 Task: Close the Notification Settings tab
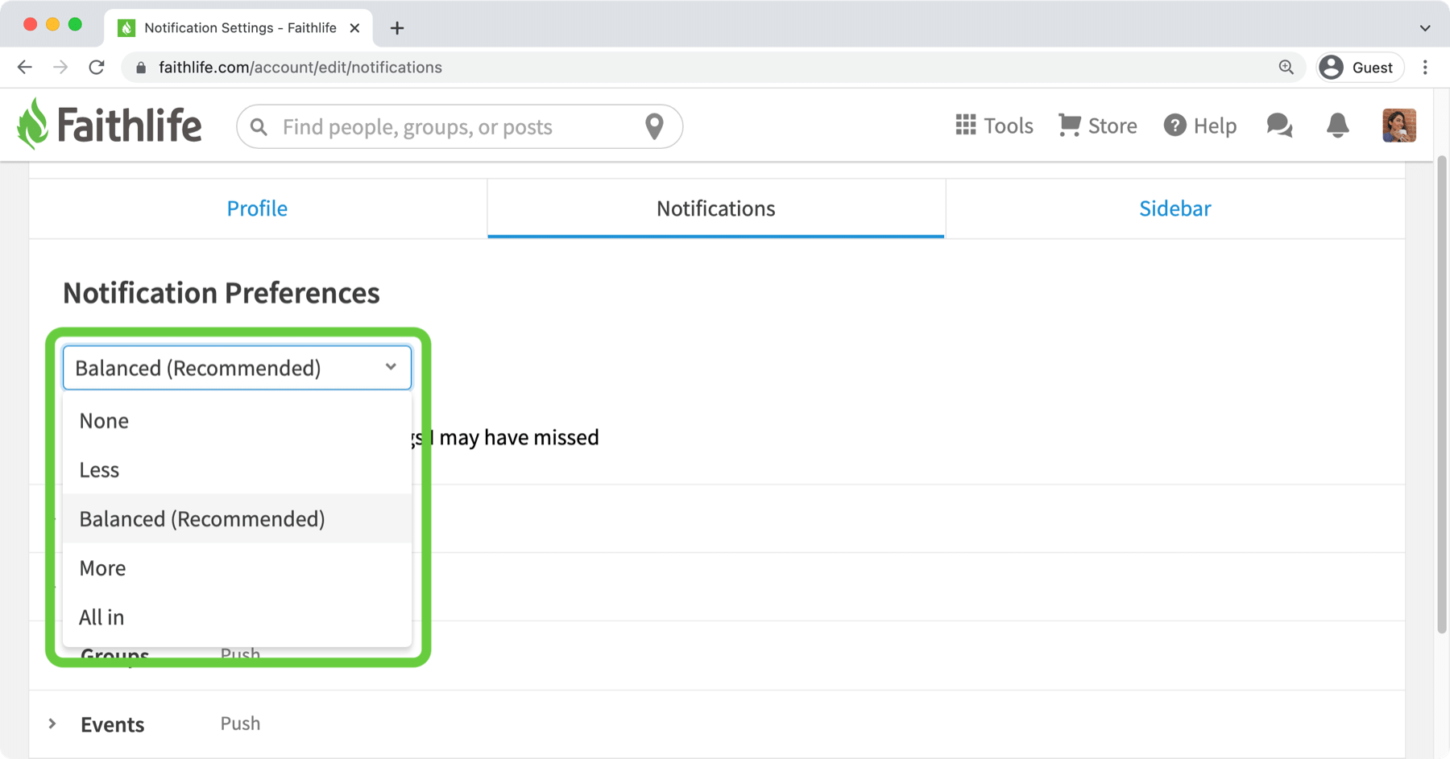tap(354, 28)
